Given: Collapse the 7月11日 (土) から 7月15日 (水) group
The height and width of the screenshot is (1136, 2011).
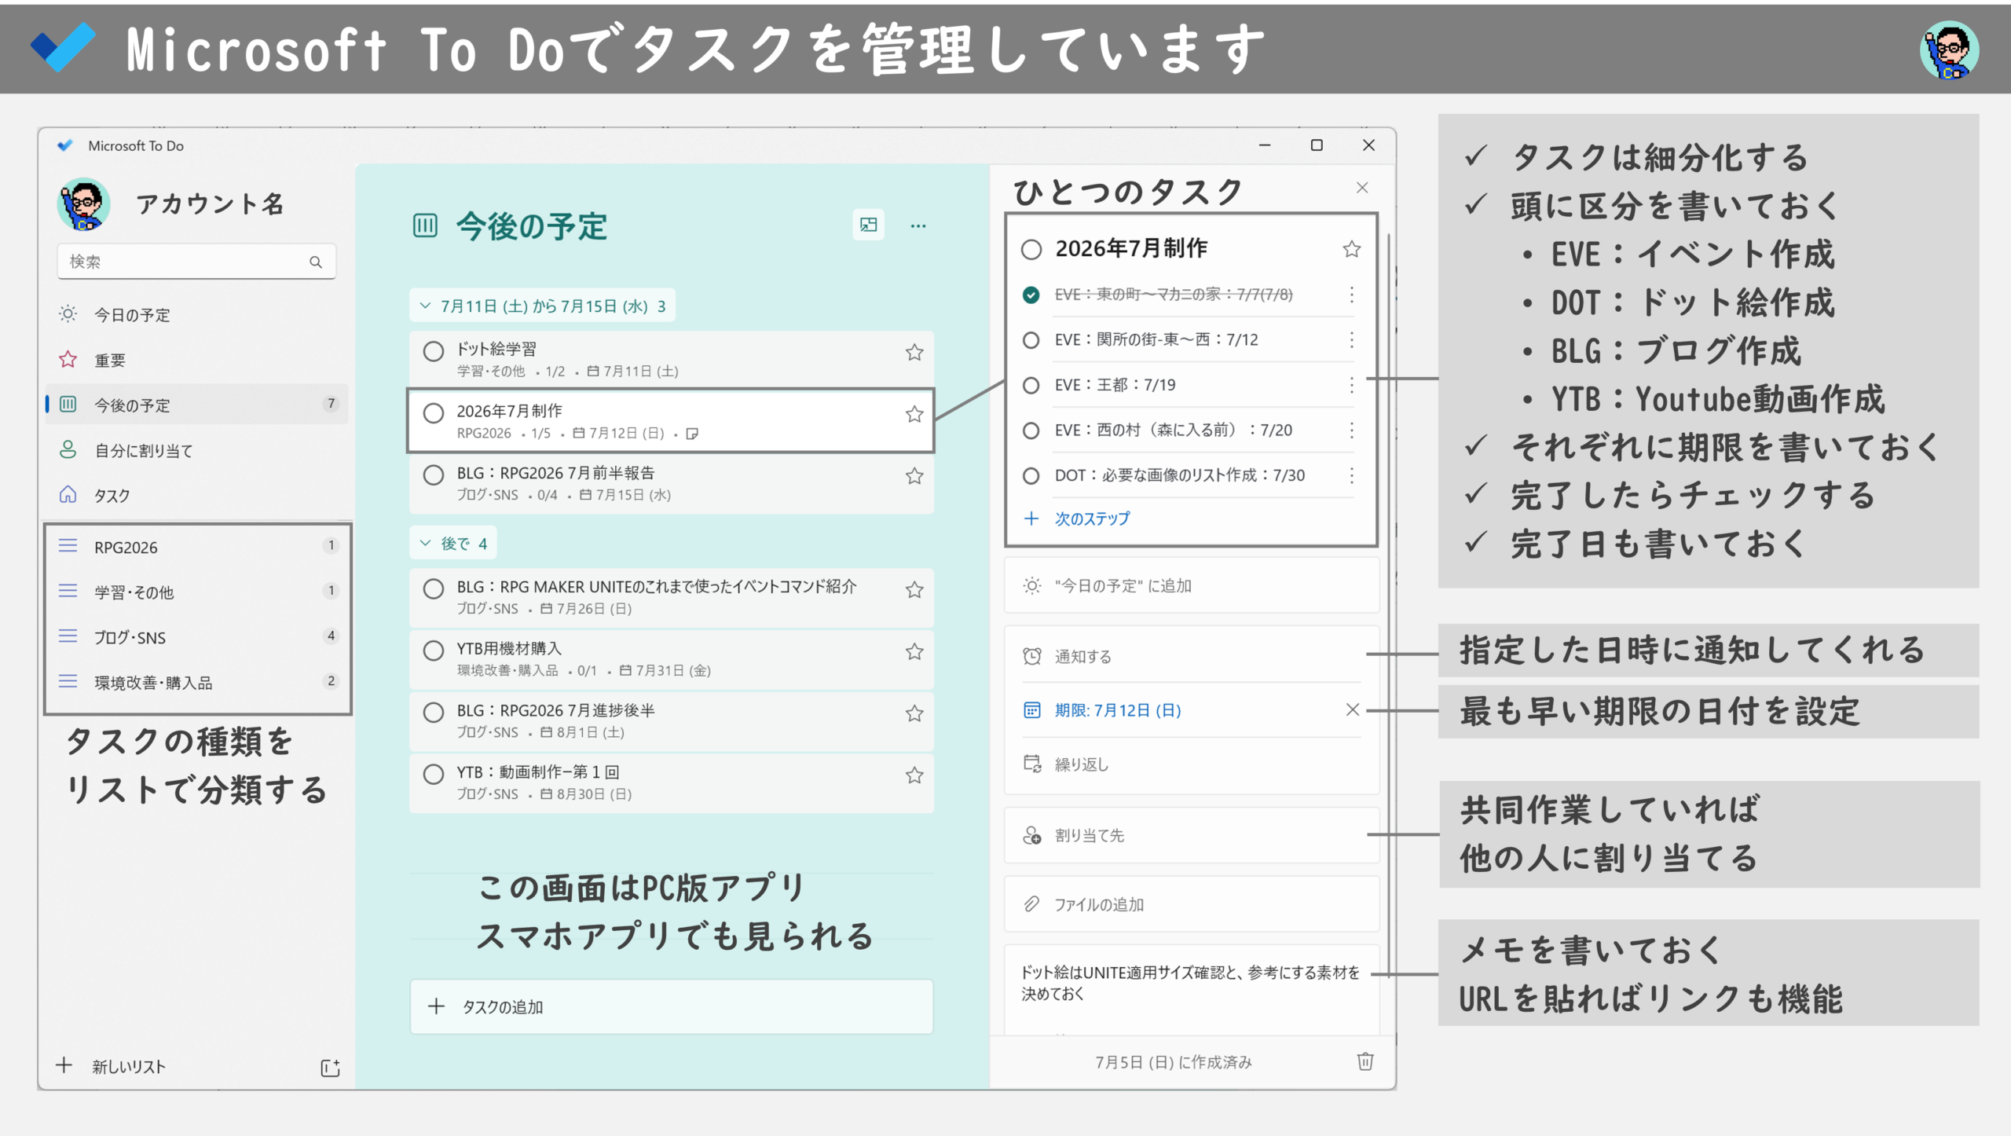Looking at the screenshot, I should [x=542, y=306].
